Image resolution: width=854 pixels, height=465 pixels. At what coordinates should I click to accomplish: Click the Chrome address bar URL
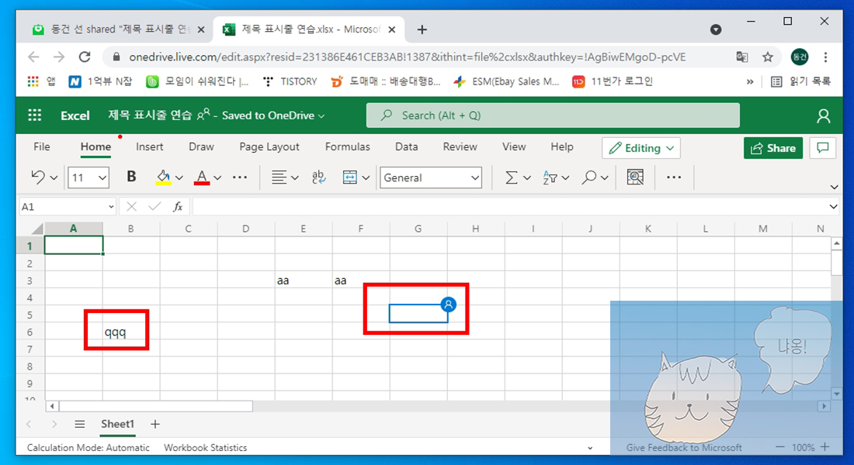(x=408, y=57)
